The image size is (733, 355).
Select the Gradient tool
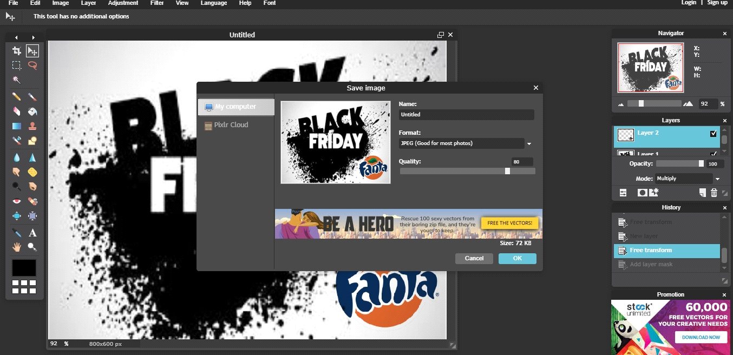point(17,126)
